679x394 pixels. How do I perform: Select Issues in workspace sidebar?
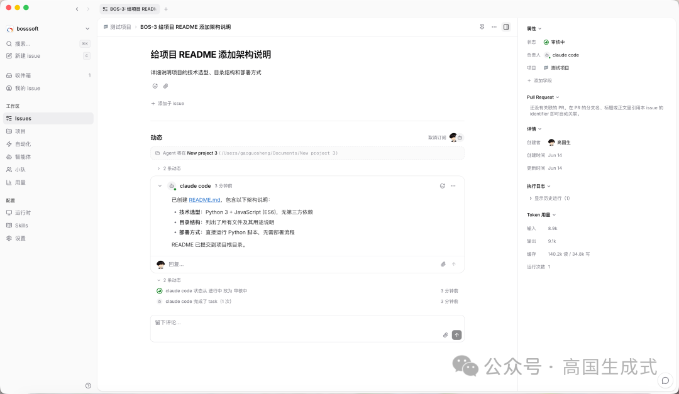(x=48, y=118)
